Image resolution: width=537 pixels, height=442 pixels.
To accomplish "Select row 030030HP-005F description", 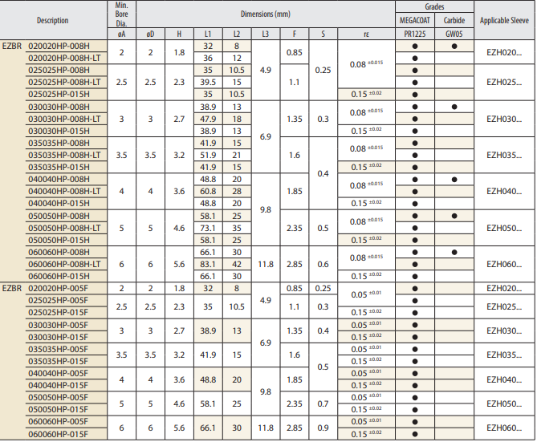I will click(x=58, y=325).
